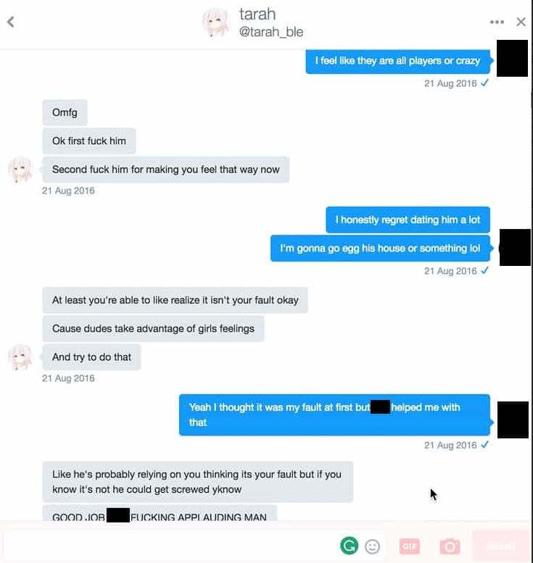The height and width of the screenshot is (563, 533).
Task: Close the tarah conversation window
Action: tap(521, 22)
